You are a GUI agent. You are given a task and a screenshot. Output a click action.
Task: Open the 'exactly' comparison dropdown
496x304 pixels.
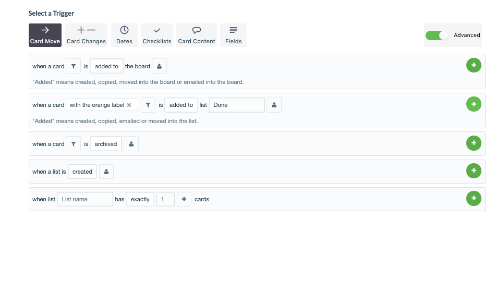coord(140,199)
